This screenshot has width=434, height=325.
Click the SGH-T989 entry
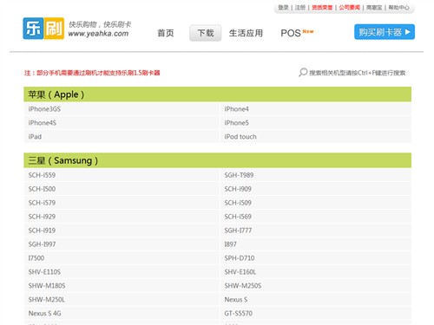(239, 175)
